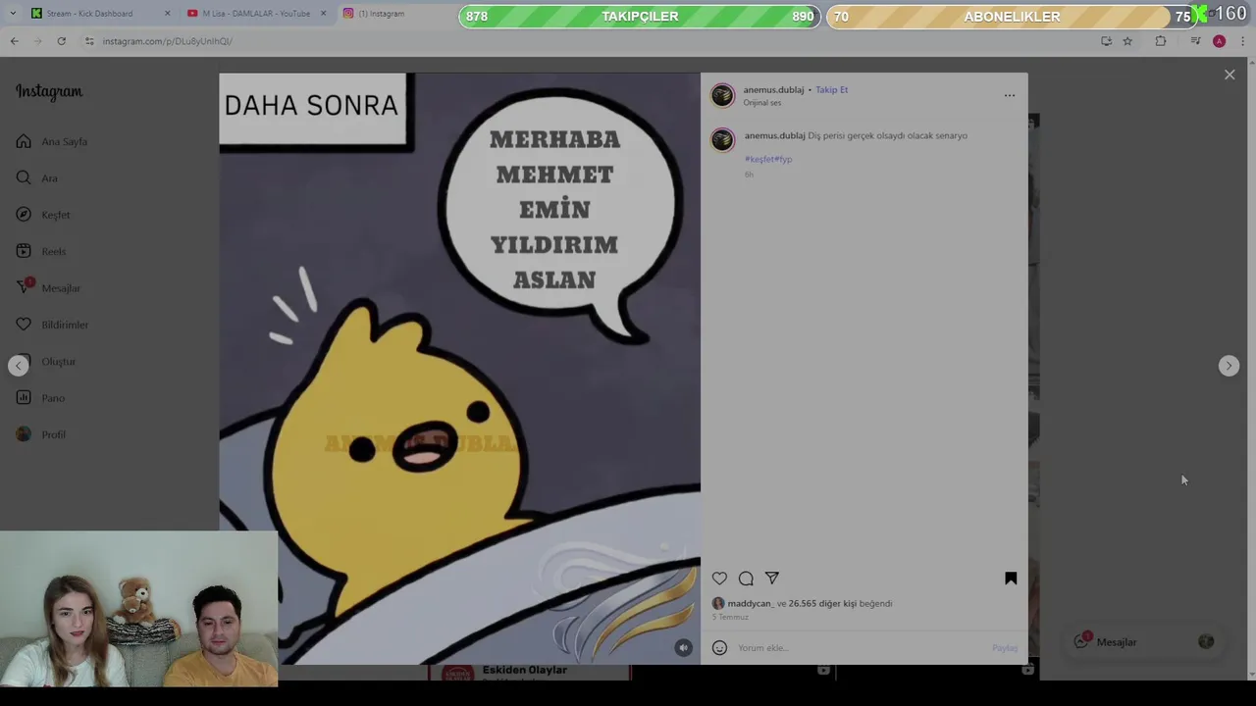Screen dimensions: 1256x706
Task: Click the comment bubble icon
Action: pos(746,579)
